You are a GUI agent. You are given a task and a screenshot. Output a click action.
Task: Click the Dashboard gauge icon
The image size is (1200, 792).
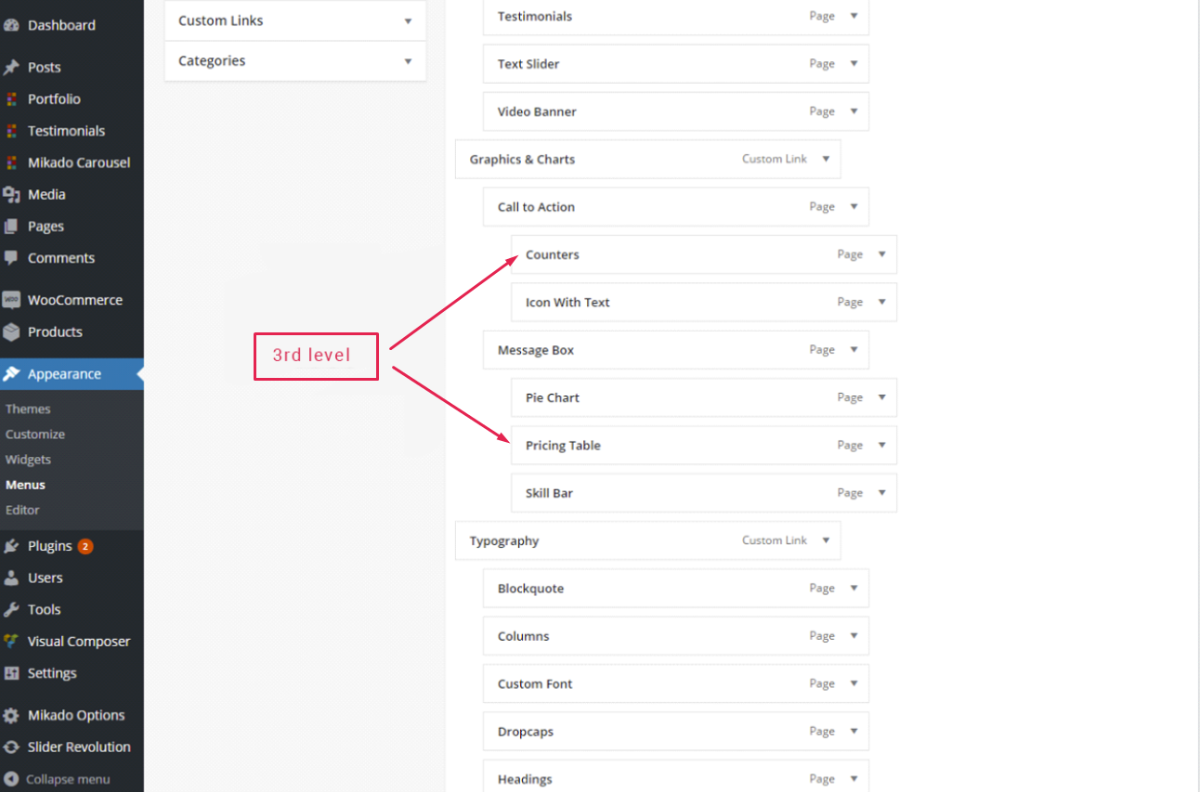click(x=12, y=25)
